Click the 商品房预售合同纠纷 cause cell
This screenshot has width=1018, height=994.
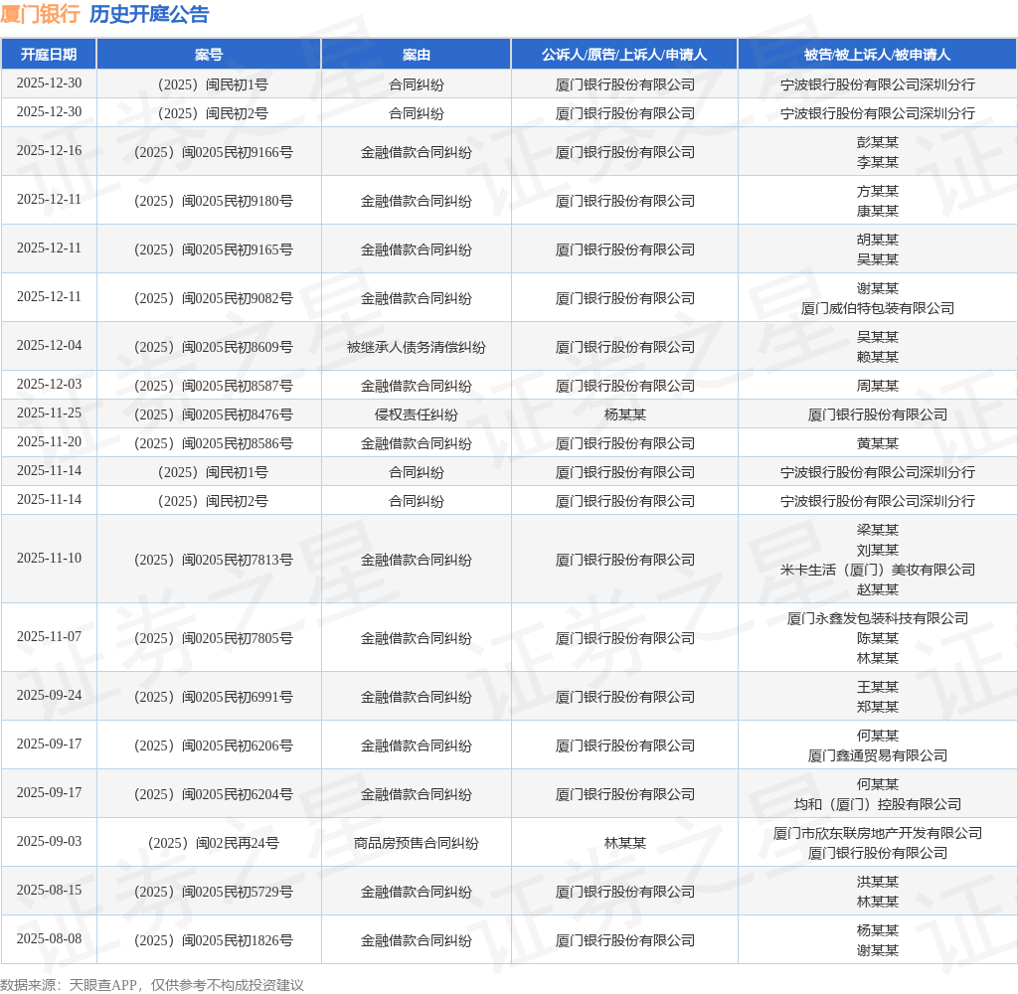click(417, 843)
